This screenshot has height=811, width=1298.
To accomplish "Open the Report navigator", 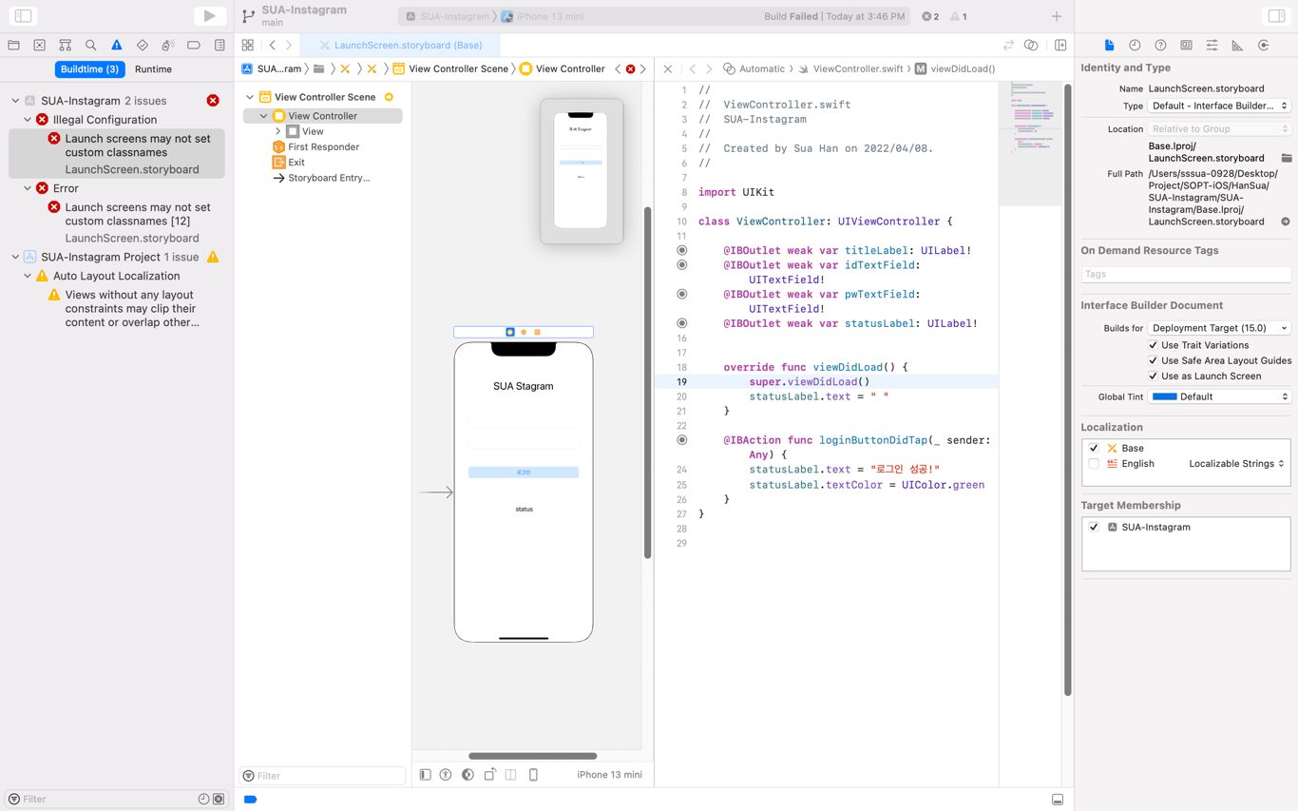I will [x=220, y=45].
